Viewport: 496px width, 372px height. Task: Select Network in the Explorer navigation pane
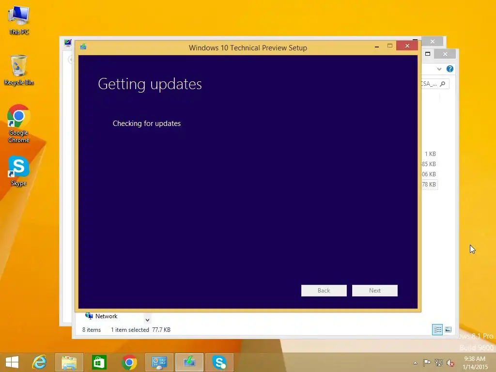[x=102, y=316]
